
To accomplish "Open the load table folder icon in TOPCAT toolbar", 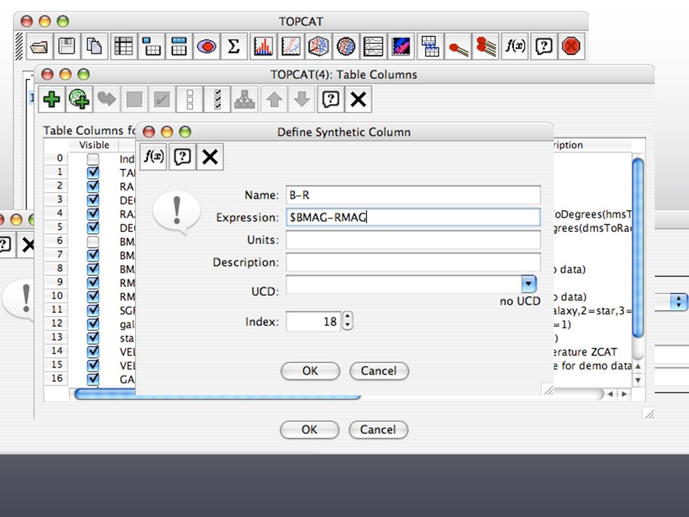I will click(39, 46).
